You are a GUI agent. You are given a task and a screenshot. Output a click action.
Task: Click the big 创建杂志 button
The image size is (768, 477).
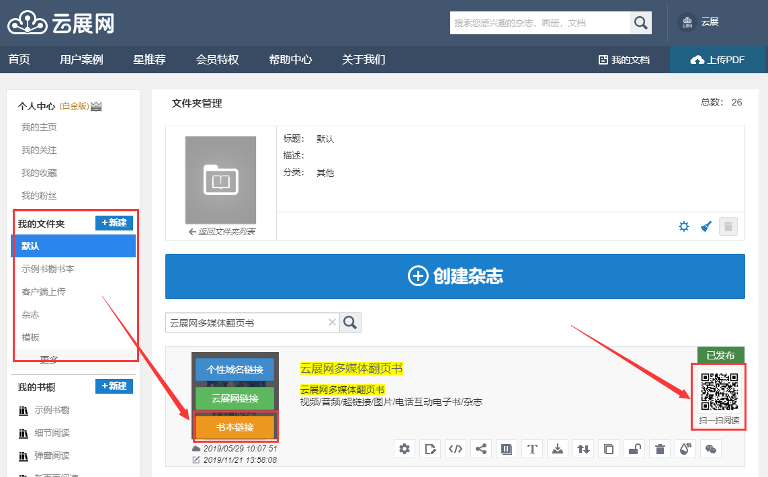coord(455,276)
